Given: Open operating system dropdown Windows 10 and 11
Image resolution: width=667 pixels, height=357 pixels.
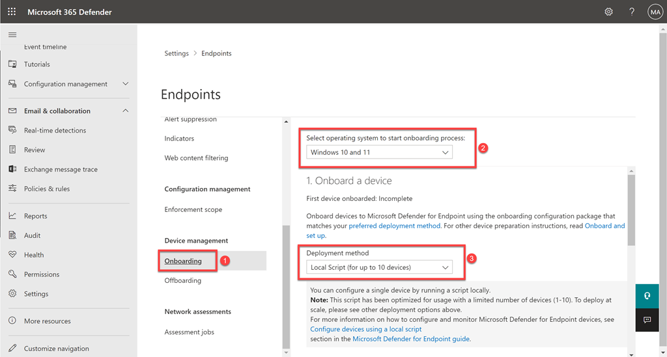Looking at the screenshot, I should point(380,153).
